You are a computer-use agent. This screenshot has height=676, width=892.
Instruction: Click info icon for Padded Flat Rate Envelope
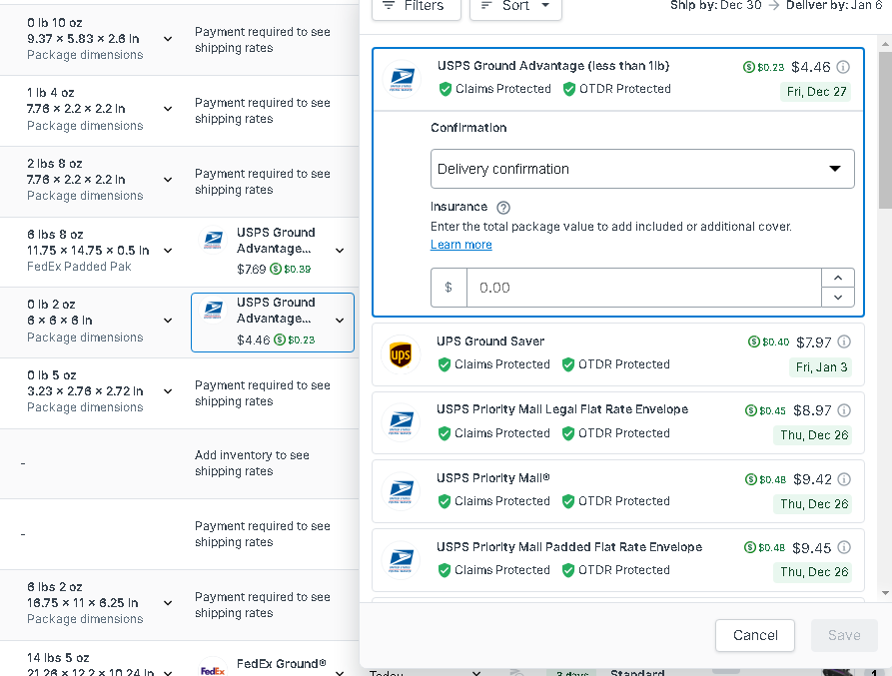(x=844, y=547)
